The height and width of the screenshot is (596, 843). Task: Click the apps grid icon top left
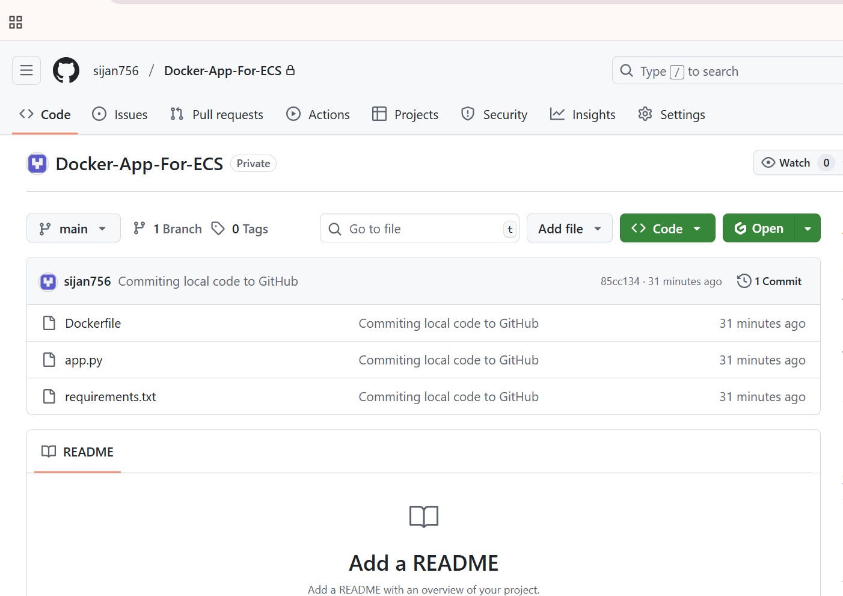click(16, 22)
